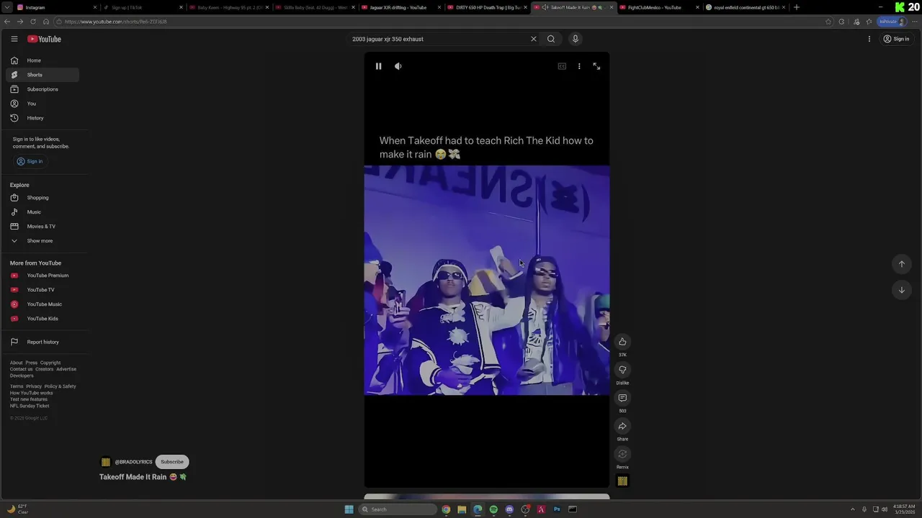Open a new browser tab with plus

(x=796, y=7)
